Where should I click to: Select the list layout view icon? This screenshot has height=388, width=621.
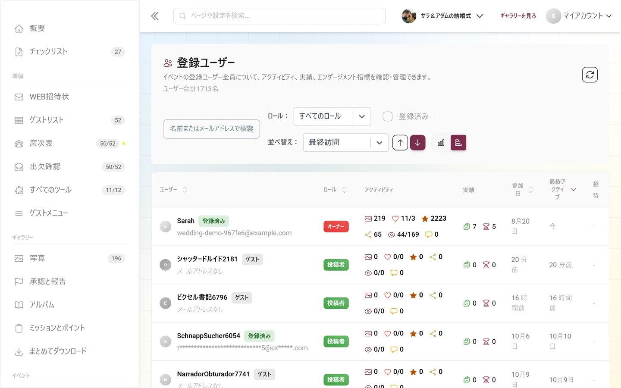pos(458,143)
